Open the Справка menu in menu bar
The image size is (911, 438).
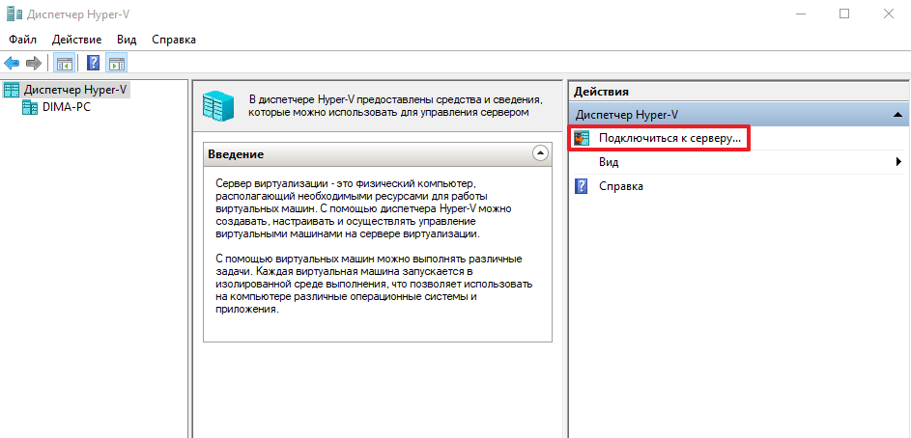coord(173,40)
